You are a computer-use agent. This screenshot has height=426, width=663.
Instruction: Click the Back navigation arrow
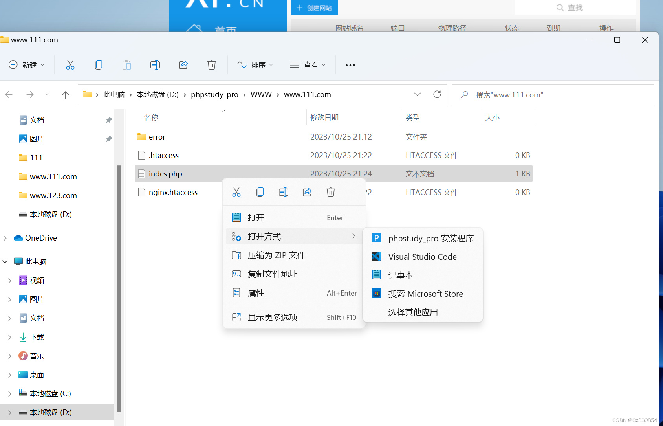click(9, 94)
